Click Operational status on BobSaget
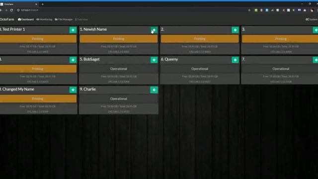The height and width of the screenshot is (179, 318). [119, 69]
